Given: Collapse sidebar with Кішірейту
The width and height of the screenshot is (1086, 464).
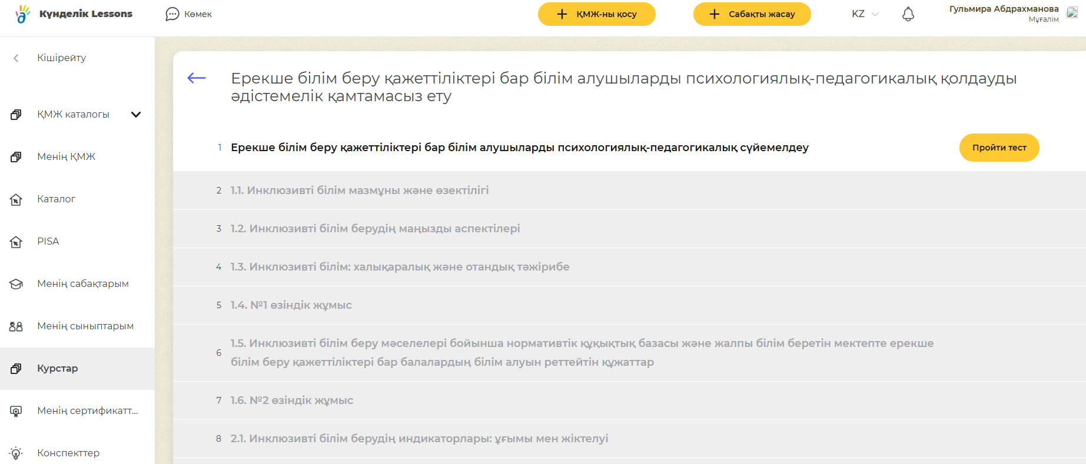Looking at the screenshot, I should pos(61,58).
